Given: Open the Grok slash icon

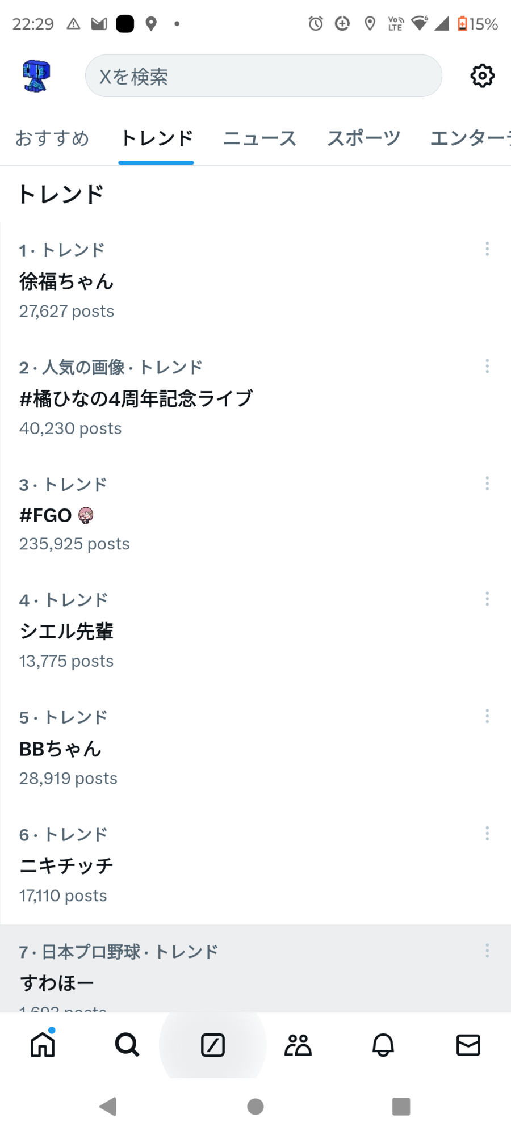Looking at the screenshot, I should pyautogui.click(x=213, y=1045).
